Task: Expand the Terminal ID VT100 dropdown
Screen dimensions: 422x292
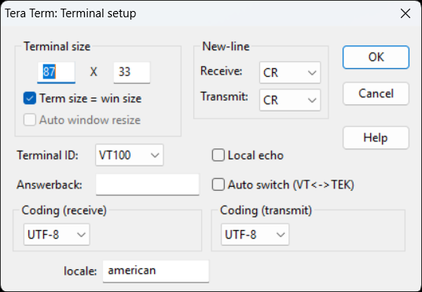Action: [129, 155]
